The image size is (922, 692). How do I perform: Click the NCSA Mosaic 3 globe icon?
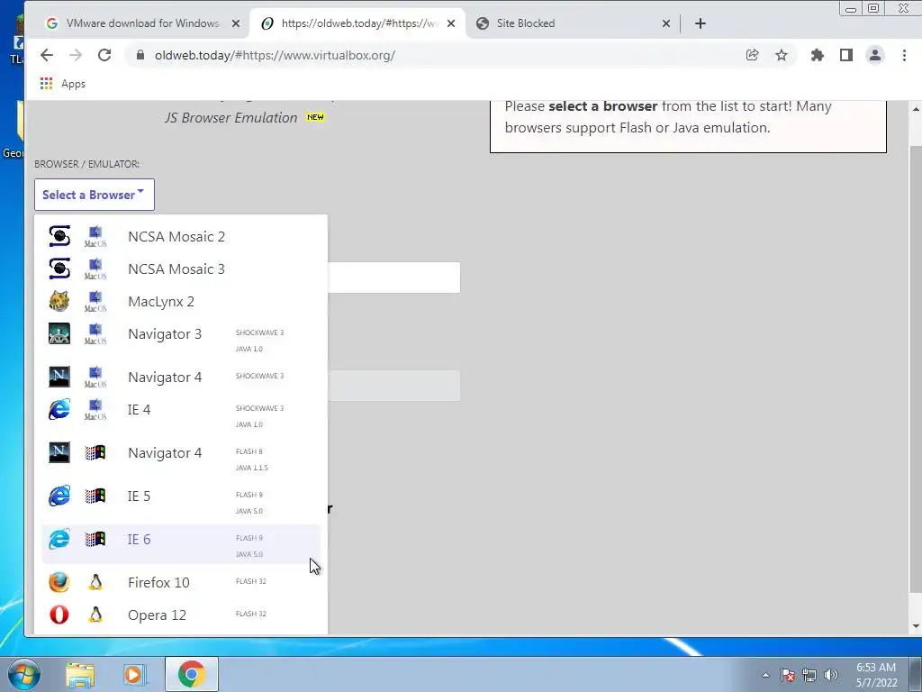tap(59, 269)
